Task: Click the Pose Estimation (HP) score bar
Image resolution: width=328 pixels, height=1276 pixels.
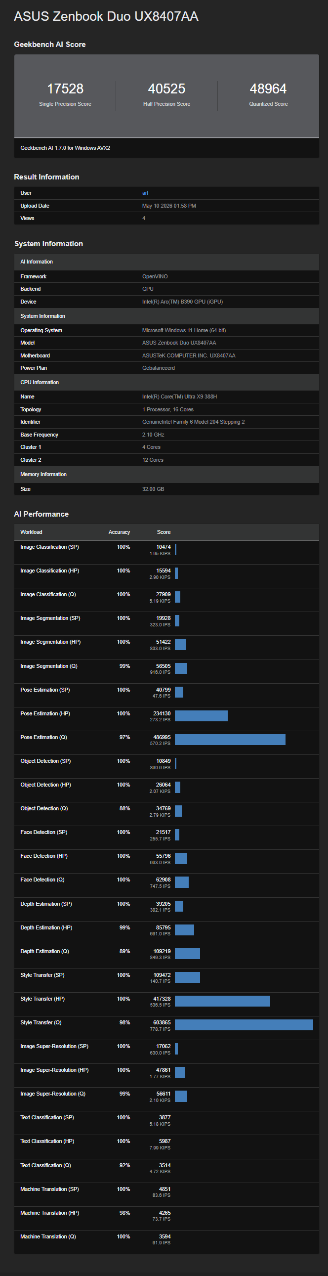Action: (x=202, y=716)
